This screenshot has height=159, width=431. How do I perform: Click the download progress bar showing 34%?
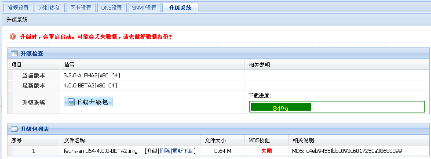[337, 107]
